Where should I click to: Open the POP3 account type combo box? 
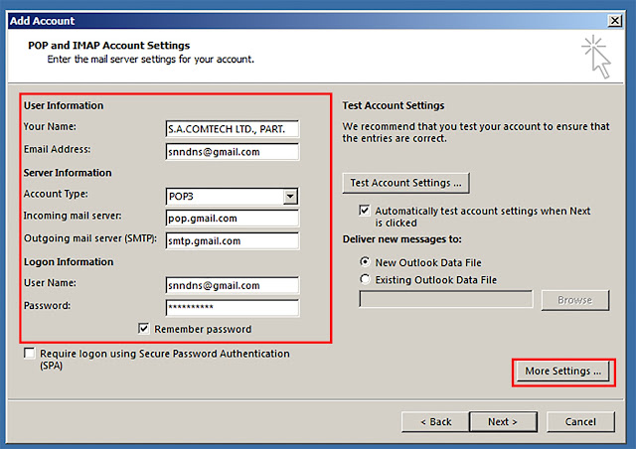pos(232,197)
